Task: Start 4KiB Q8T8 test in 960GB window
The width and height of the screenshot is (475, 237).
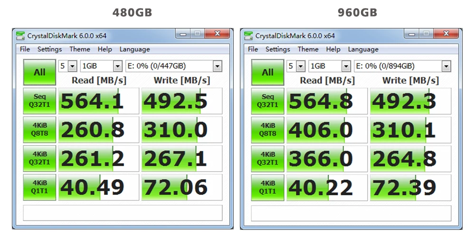Action: (268, 130)
